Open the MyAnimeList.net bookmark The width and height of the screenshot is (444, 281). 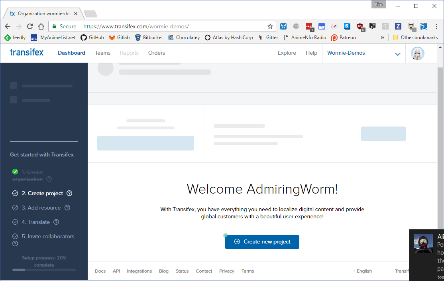coord(53,38)
